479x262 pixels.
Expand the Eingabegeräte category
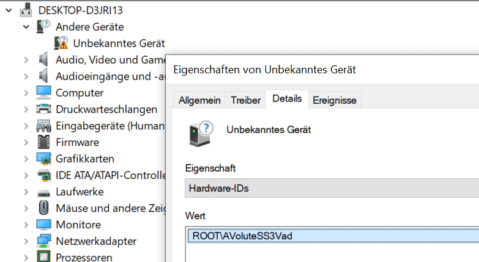click(26, 126)
